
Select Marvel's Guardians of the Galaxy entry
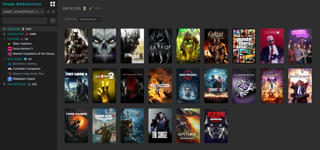tap(34, 54)
